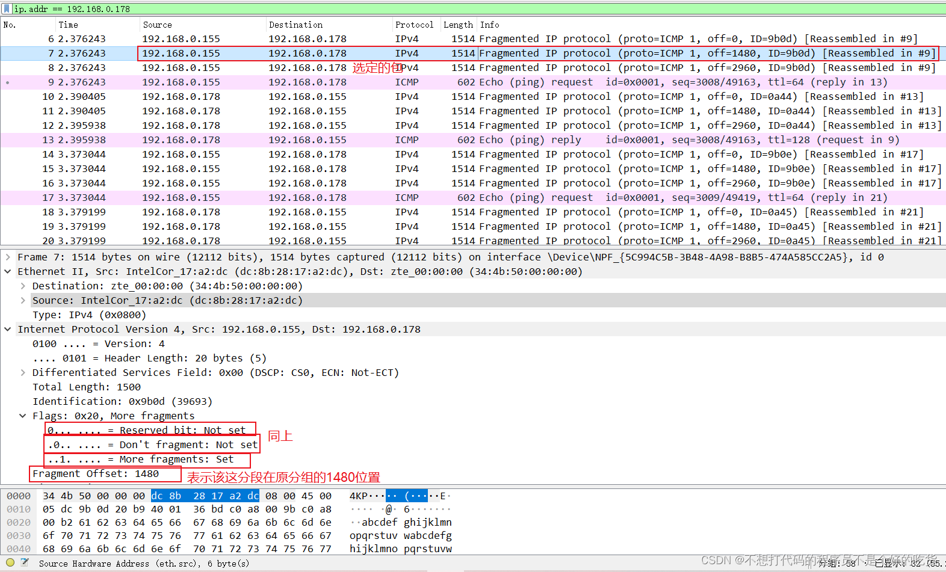Select 'Identification: 0x9b0d (39693)' line
This screenshot has width=946, height=572.
pyautogui.click(x=122, y=401)
